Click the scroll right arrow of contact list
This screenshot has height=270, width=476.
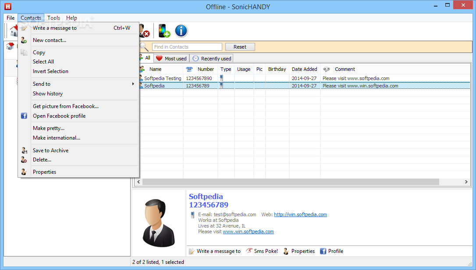466,182
